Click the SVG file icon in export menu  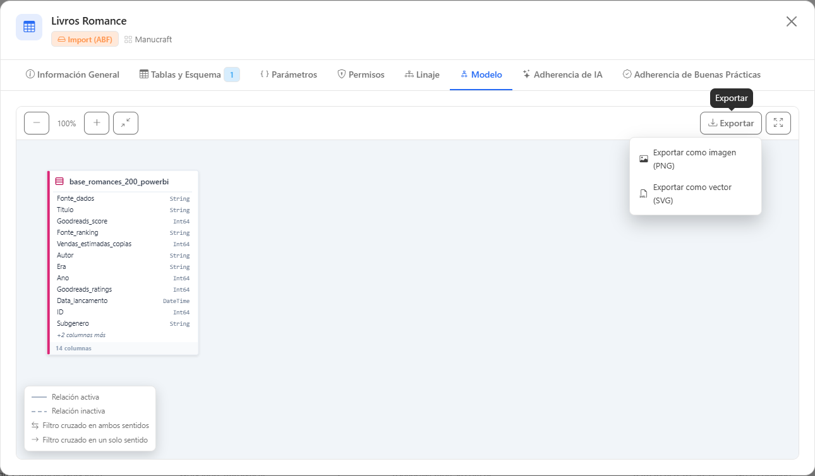click(643, 194)
